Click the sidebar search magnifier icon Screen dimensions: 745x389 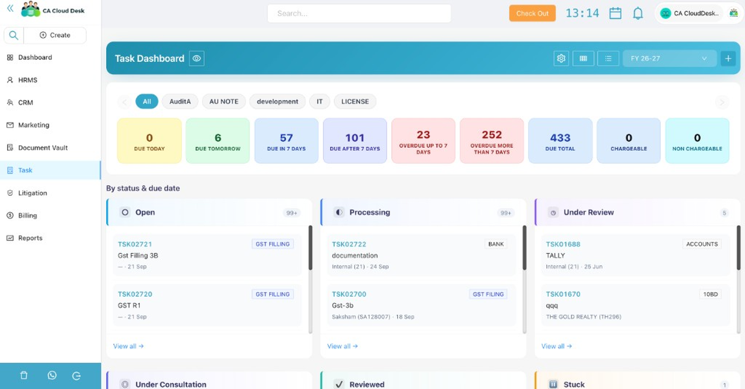14,35
